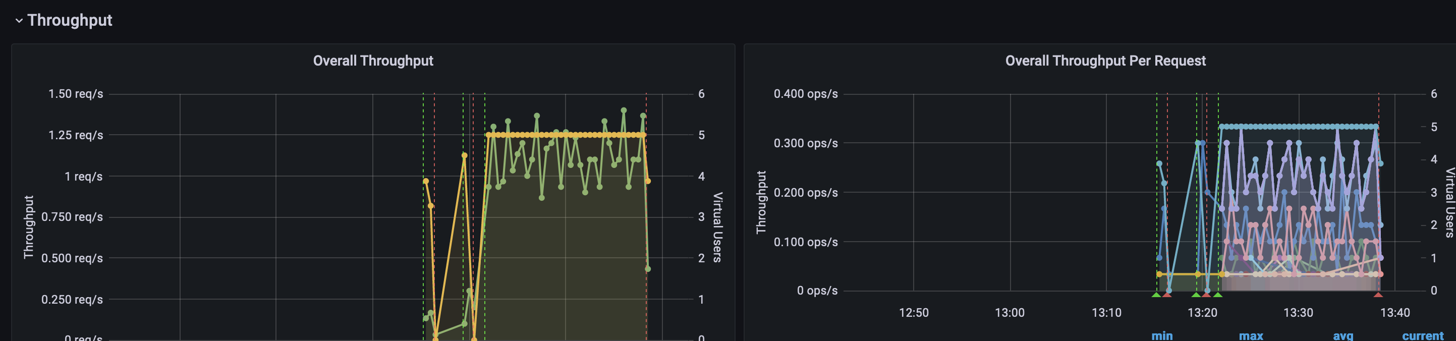Screen dimensions: 1456x341
Task: Click the "0.100 ops/s" axis value
Action: 806,242
